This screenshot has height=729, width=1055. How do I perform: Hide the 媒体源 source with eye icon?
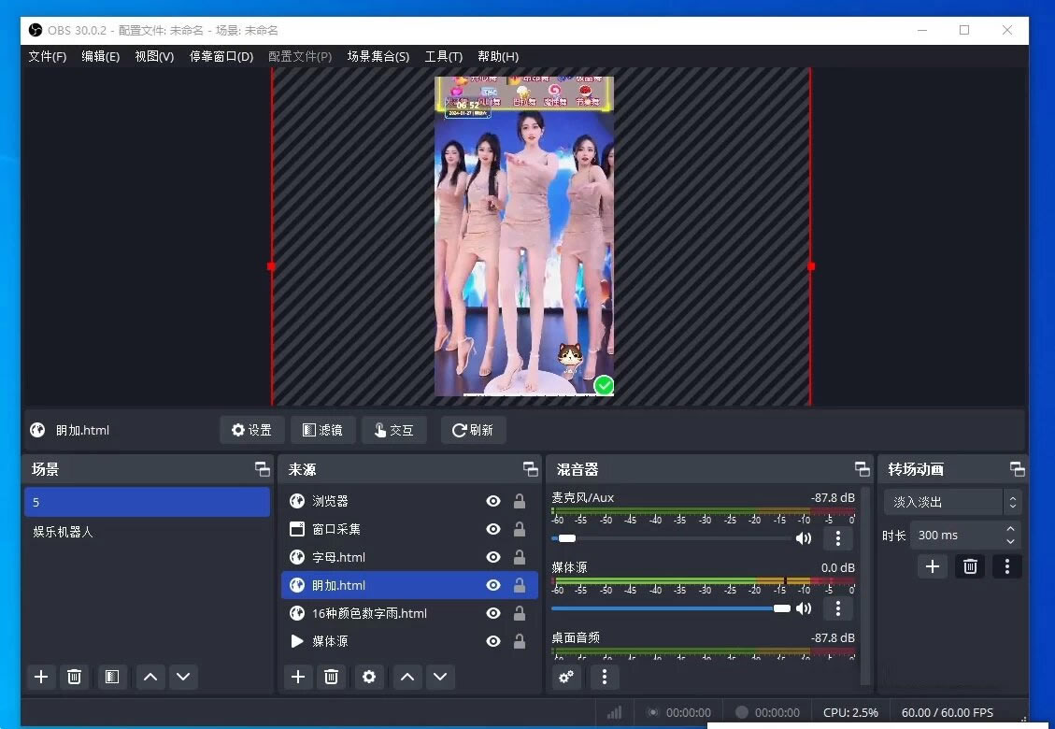(x=493, y=641)
